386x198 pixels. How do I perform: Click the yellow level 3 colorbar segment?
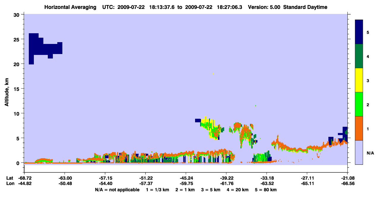tap(359, 80)
